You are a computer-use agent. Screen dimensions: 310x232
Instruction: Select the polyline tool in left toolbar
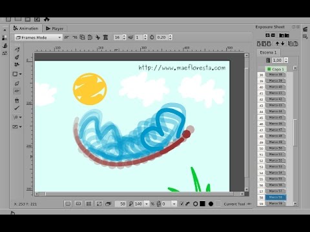tap(17, 64)
